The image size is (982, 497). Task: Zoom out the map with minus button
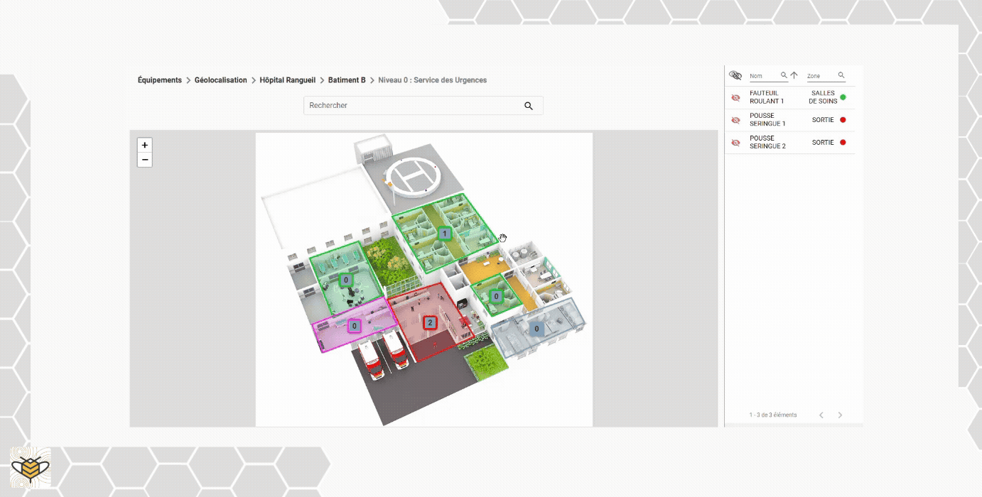[x=145, y=160]
